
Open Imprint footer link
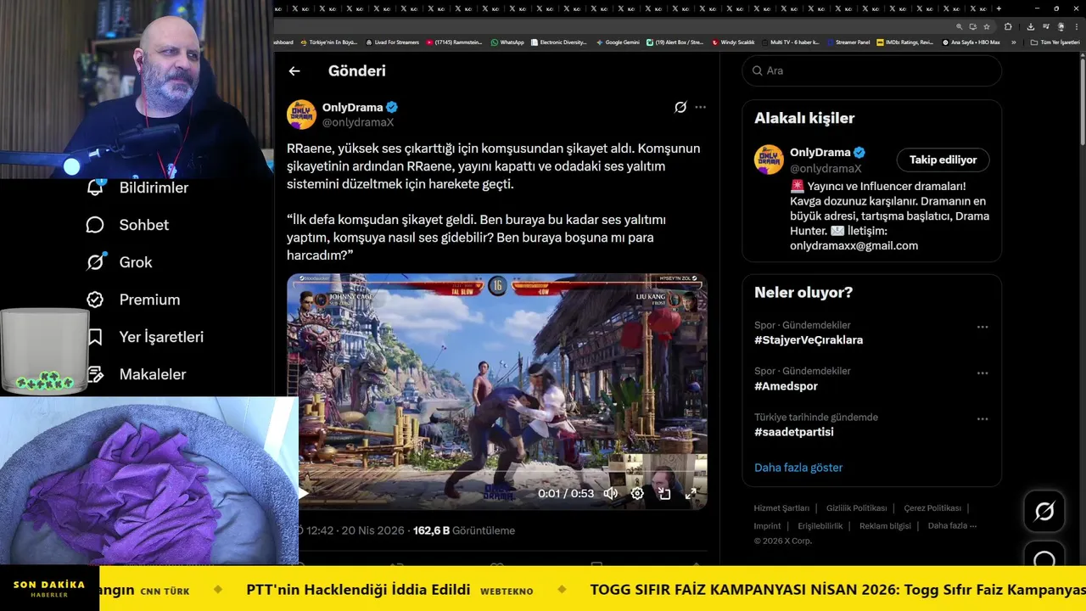pyautogui.click(x=767, y=526)
